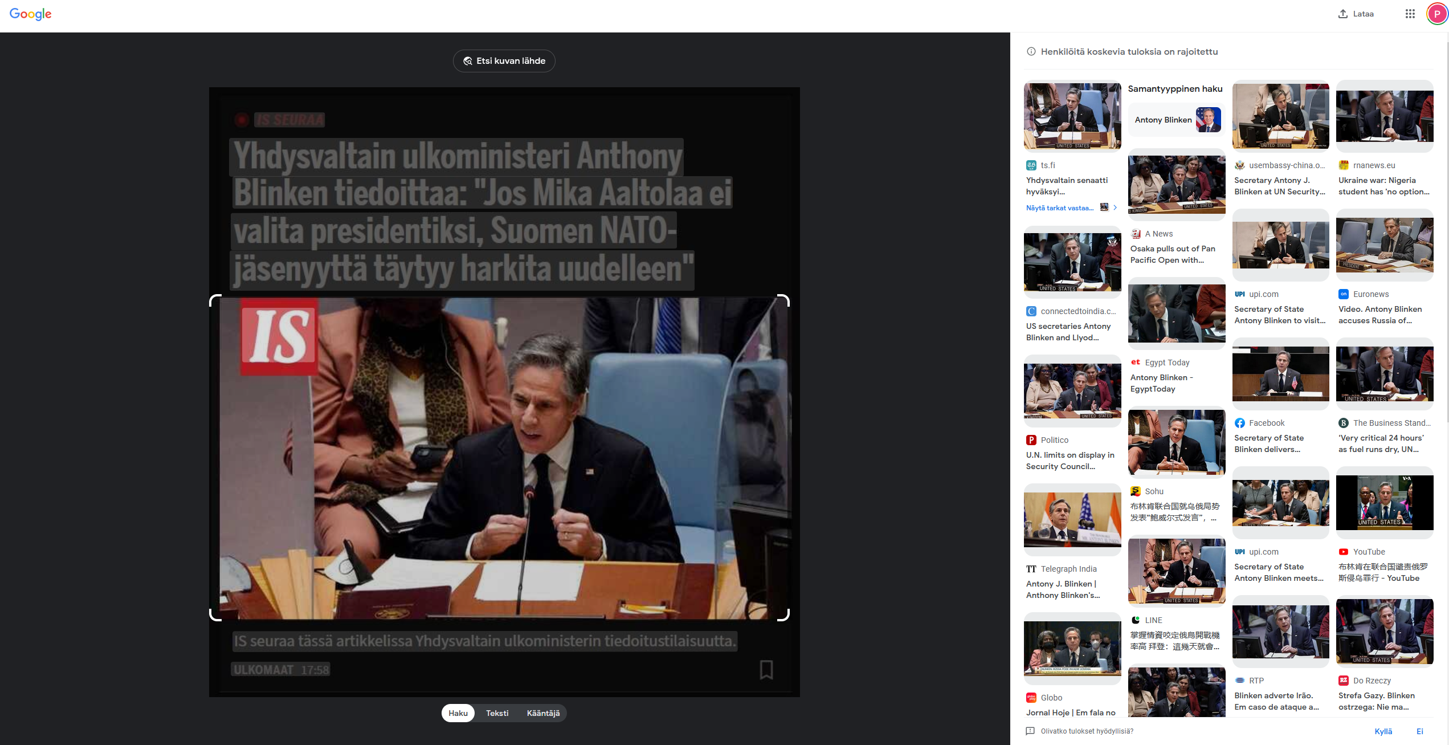
Task: Click the Google logo
Action: (31, 14)
